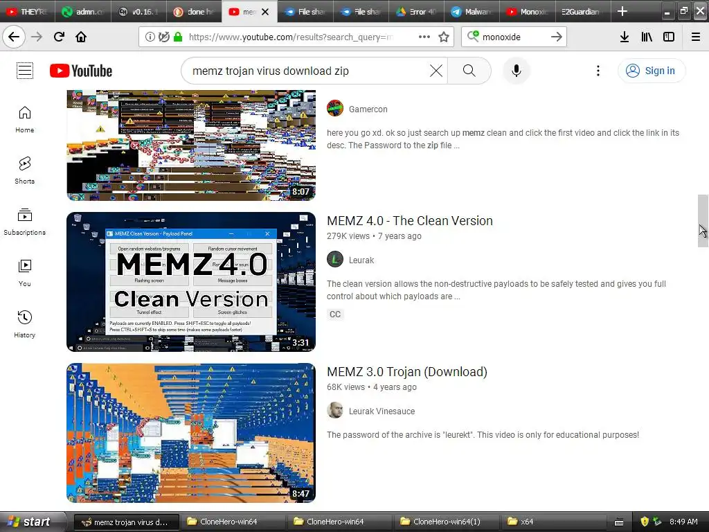Close the active YouTube tab
Viewport: 709px width, 532px height.
[265, 12]
